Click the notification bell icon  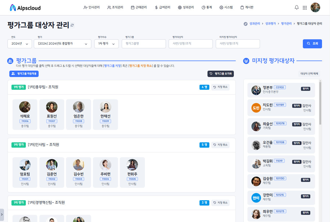pyautogui.click(x=297, y=7)
